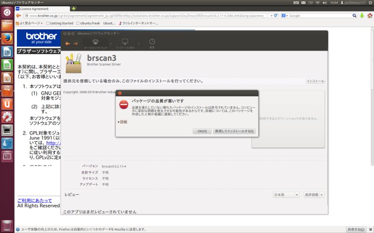Open the sound volume indicator
Screen dimensions: 374x233
click(x=324, y=3)
